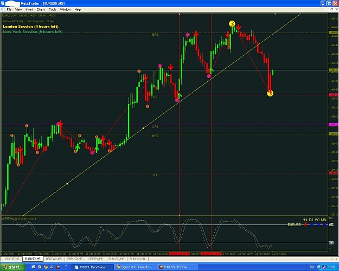The width and height of the screenshot is (339, 271).
Task: Click the London Session hours left text
Action: coord(31,27)
